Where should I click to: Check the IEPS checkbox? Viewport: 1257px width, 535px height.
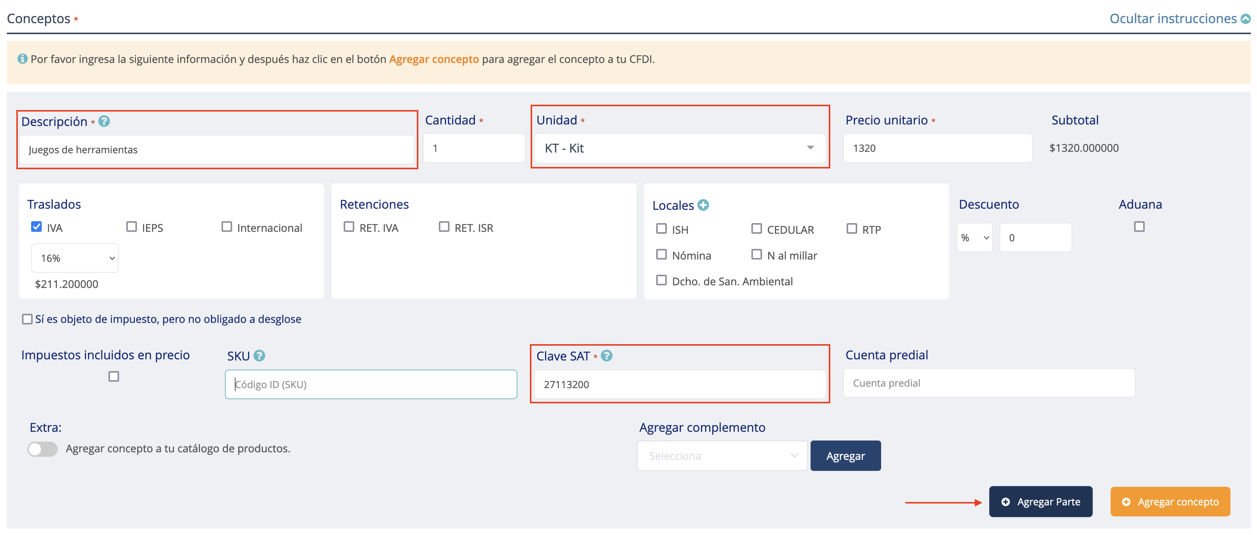point(132,227)
